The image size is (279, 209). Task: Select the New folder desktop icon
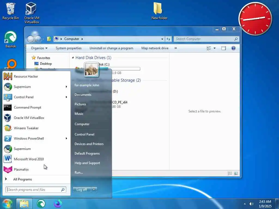(x=159, y=11)
